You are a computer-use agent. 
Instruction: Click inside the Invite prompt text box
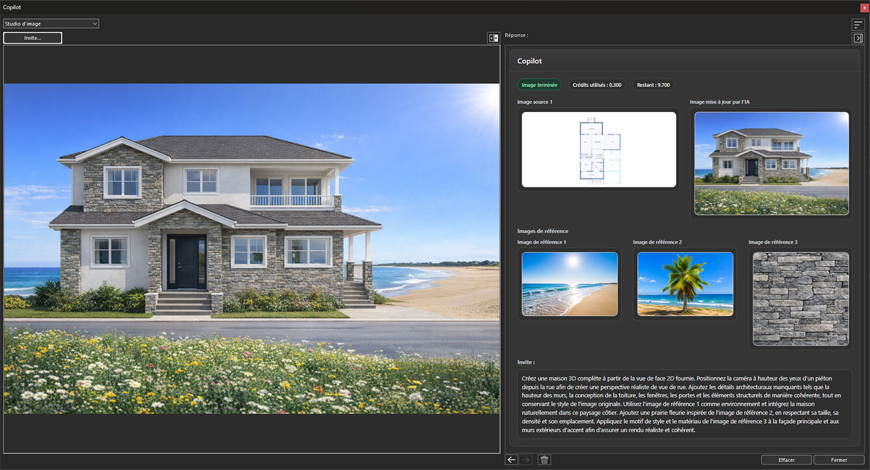click(x=685, y=404)
